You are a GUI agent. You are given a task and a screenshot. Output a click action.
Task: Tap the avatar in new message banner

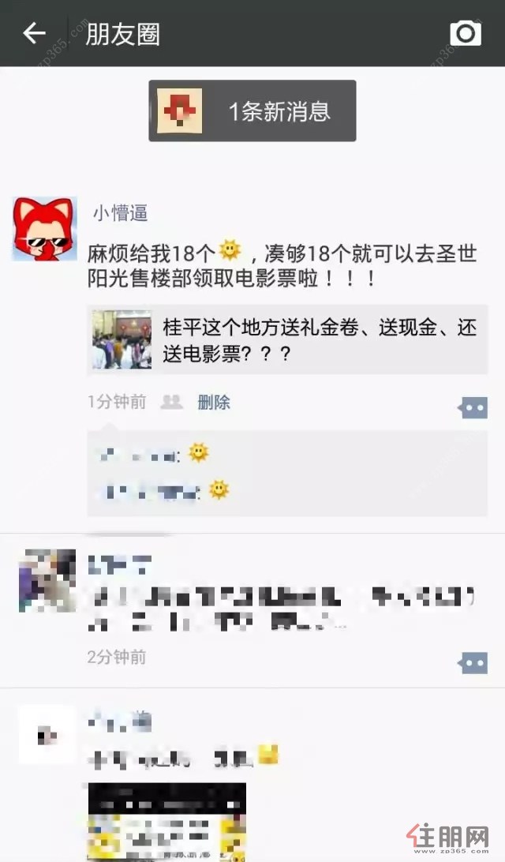pos(179,111)
